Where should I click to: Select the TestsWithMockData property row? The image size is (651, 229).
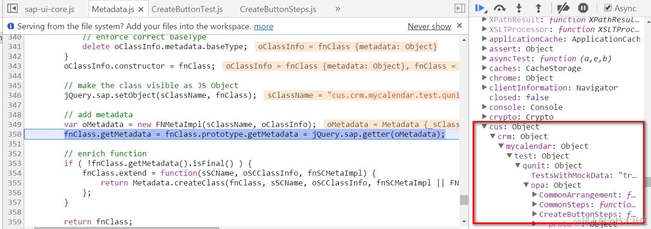tap(583, 175)
